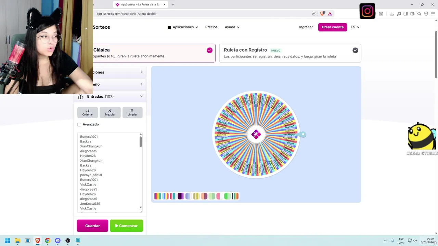This screenshot has height=246, width=438.
Task: Open the browser hamburger menu
Action: tap(433, 14)
